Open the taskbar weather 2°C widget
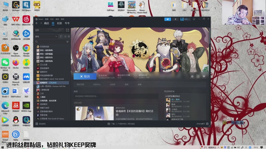Viewport: 266px width, 149px height. (208, 147)
